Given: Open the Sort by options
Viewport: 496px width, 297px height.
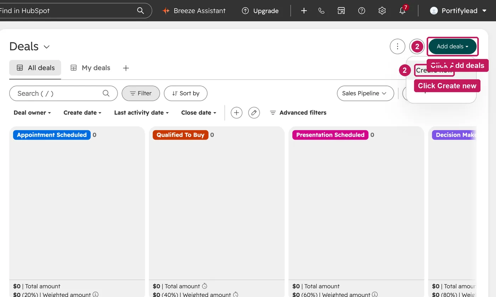Looking at the screenshot, I should [x=186, y=93].
